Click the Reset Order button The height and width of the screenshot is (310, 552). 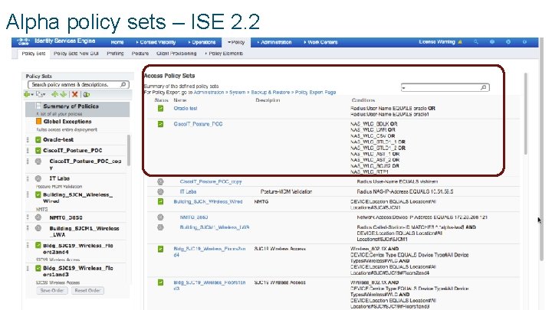(x=87, y=291)
